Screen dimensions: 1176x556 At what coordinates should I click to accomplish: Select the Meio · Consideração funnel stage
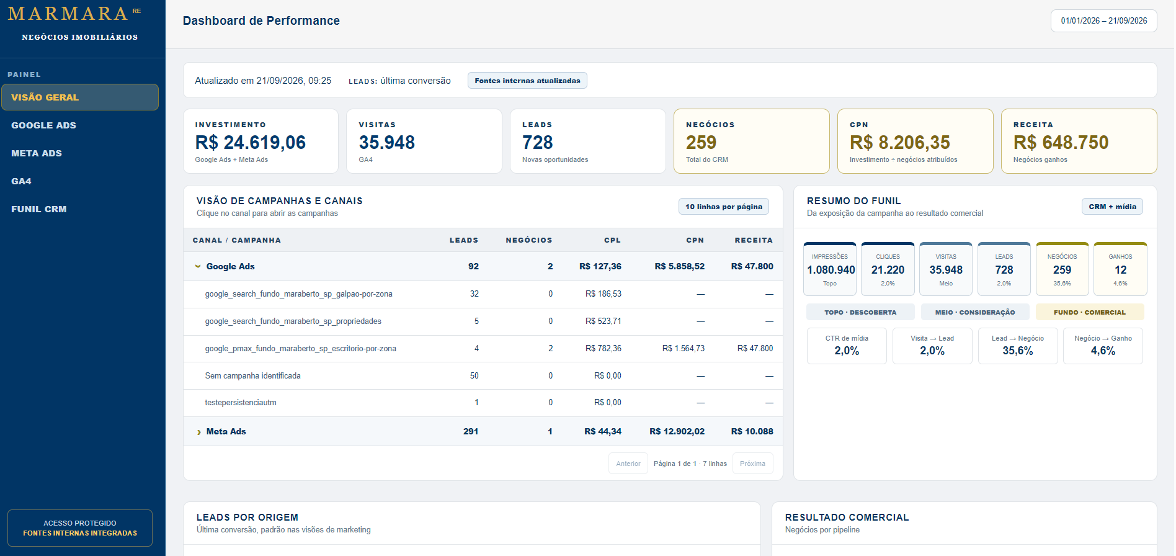coord(975,312)
